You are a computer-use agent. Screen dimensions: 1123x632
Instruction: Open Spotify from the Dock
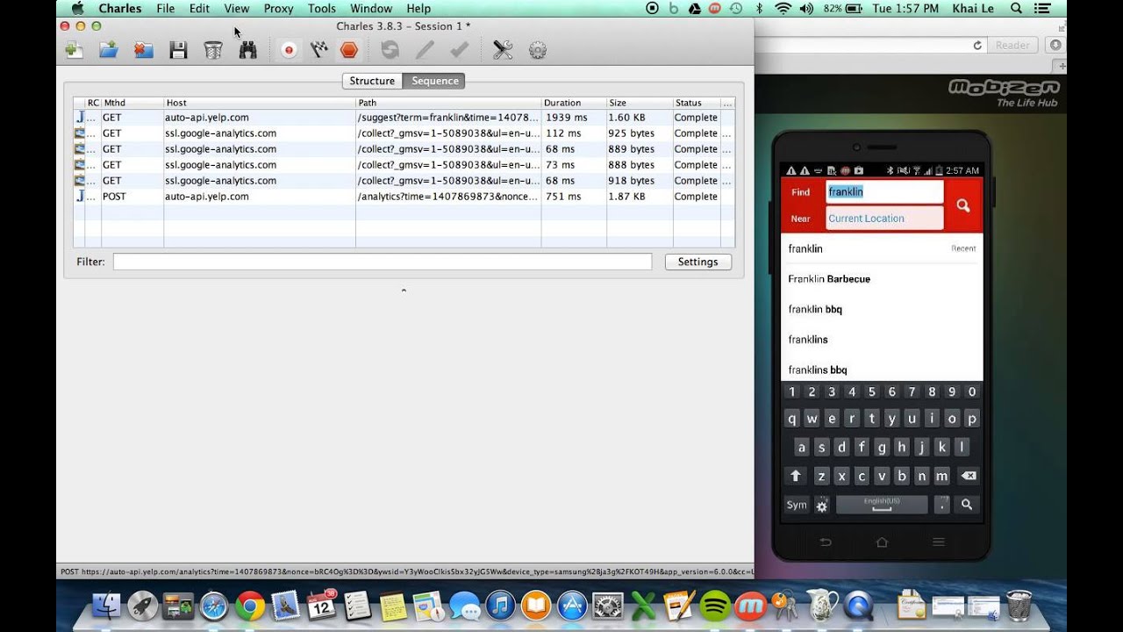(715, 606)
